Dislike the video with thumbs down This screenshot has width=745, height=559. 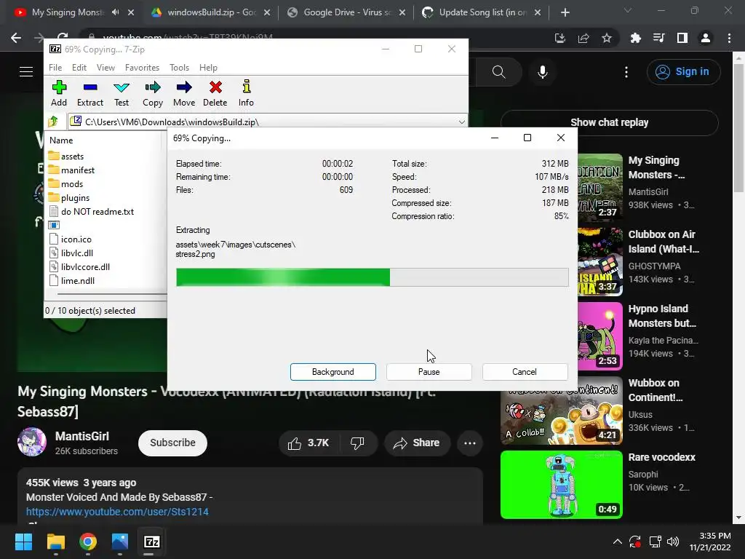pyautogui.click(x=357, y=443)
